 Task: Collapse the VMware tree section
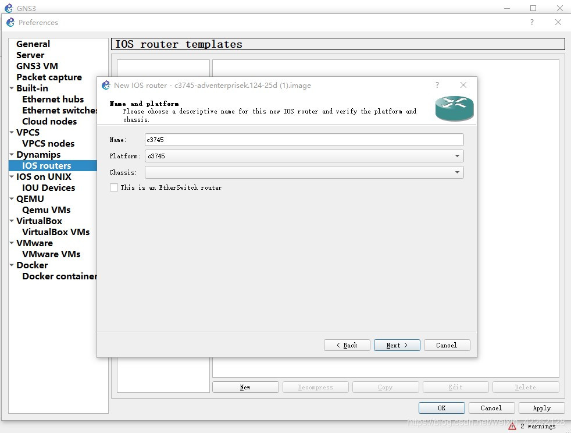12,243
